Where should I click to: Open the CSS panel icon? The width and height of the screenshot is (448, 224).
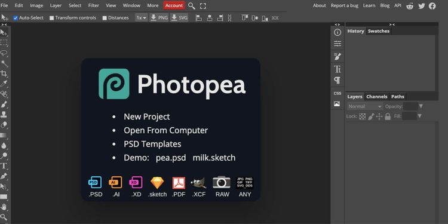tap(337, 93)
